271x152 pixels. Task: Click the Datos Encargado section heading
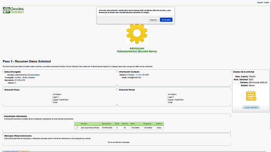pos(12,72)
